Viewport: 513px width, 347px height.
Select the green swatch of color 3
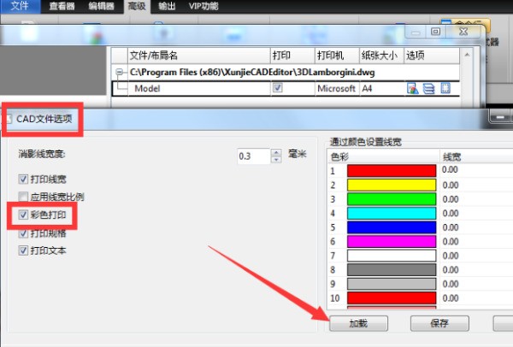(x=392, y=199)
